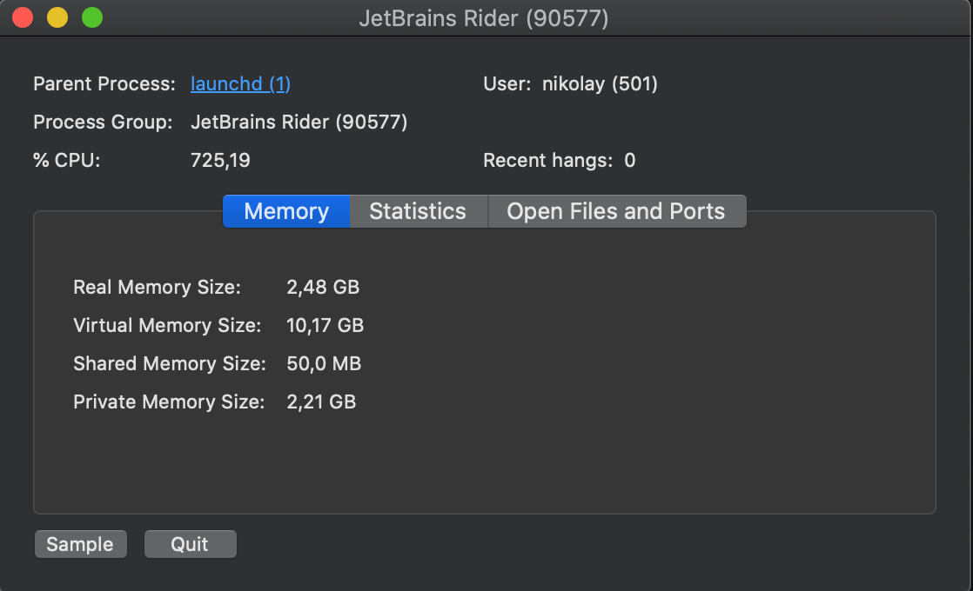The image size is (973, 591).
Task: Click the Real Memory Size label
Action: click(157, 287)
